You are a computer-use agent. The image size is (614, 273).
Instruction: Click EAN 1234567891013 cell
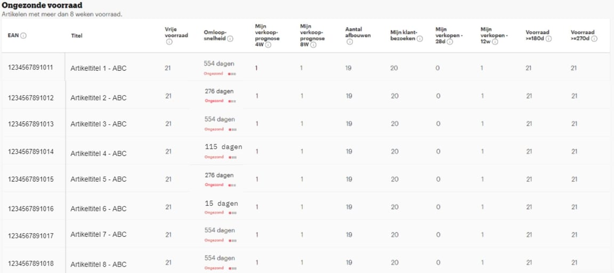(31, 124)
